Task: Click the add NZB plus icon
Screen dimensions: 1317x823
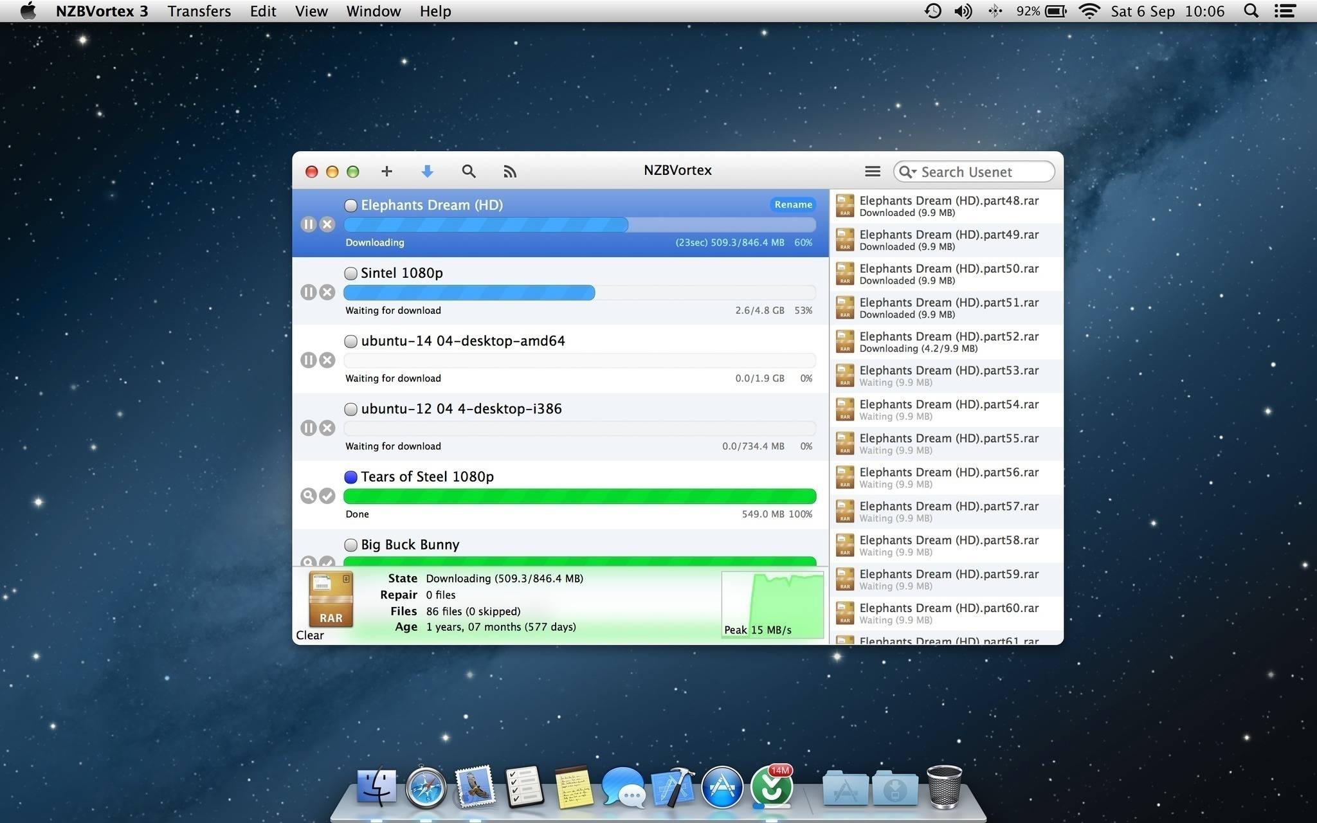Action: click(x=386, y=171)
